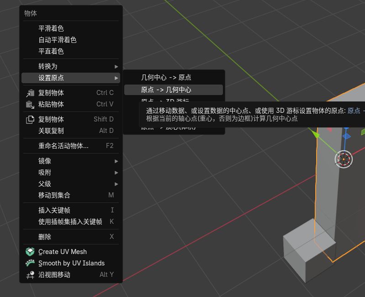Image resolution: width=365 pixels, height=297 pixels.
Task: Click the Smooth by UV Islands icon
Action: (30, 263)
